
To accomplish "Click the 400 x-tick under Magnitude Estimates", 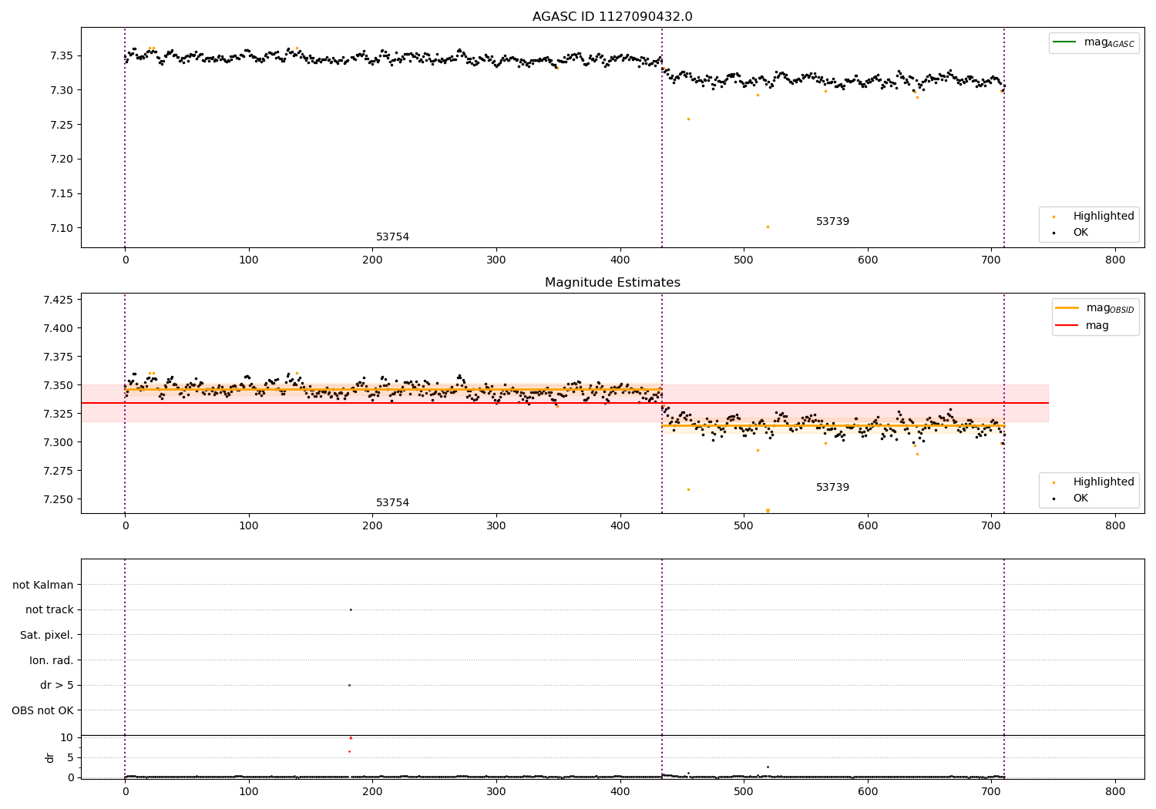I will [620, 526].
